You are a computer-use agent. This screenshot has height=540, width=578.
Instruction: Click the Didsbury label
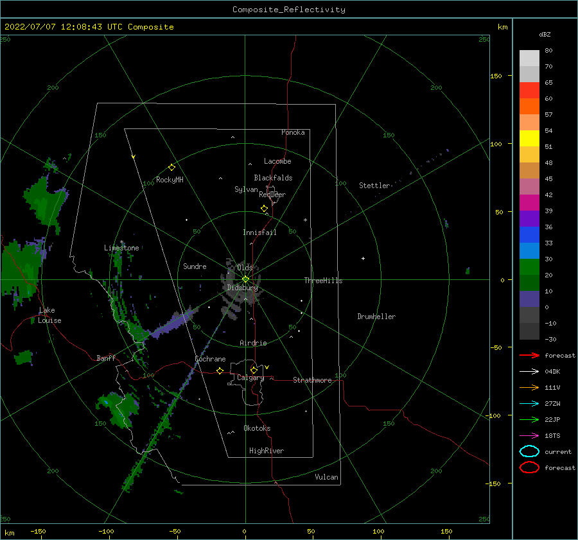[242, 288]
